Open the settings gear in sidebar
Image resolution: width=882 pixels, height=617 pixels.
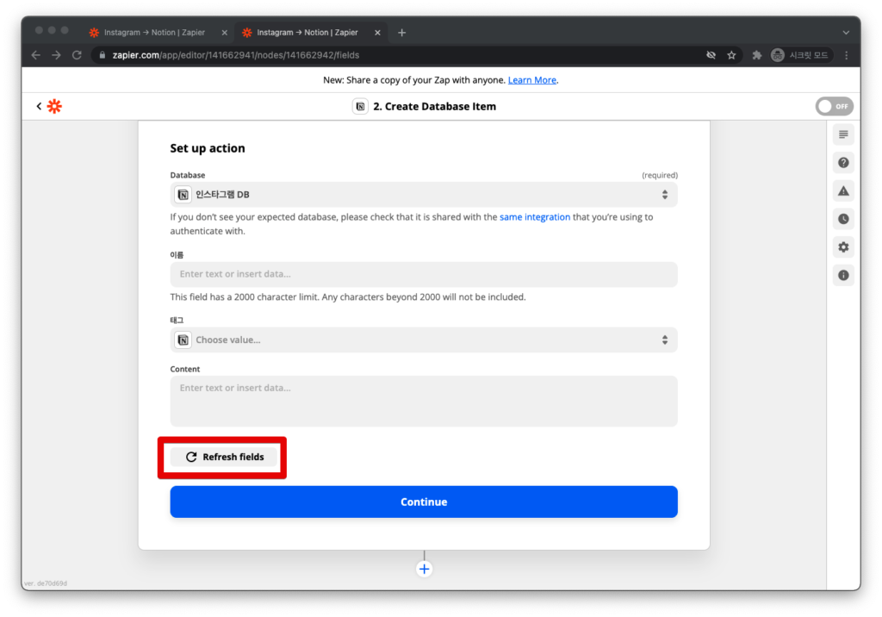tap(843, 247)
